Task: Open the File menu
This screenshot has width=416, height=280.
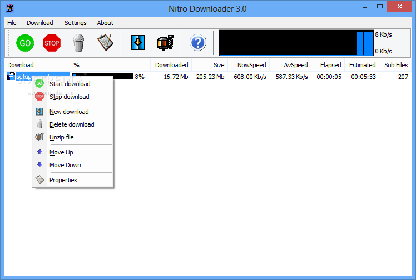Action: [x=12, y=23]
